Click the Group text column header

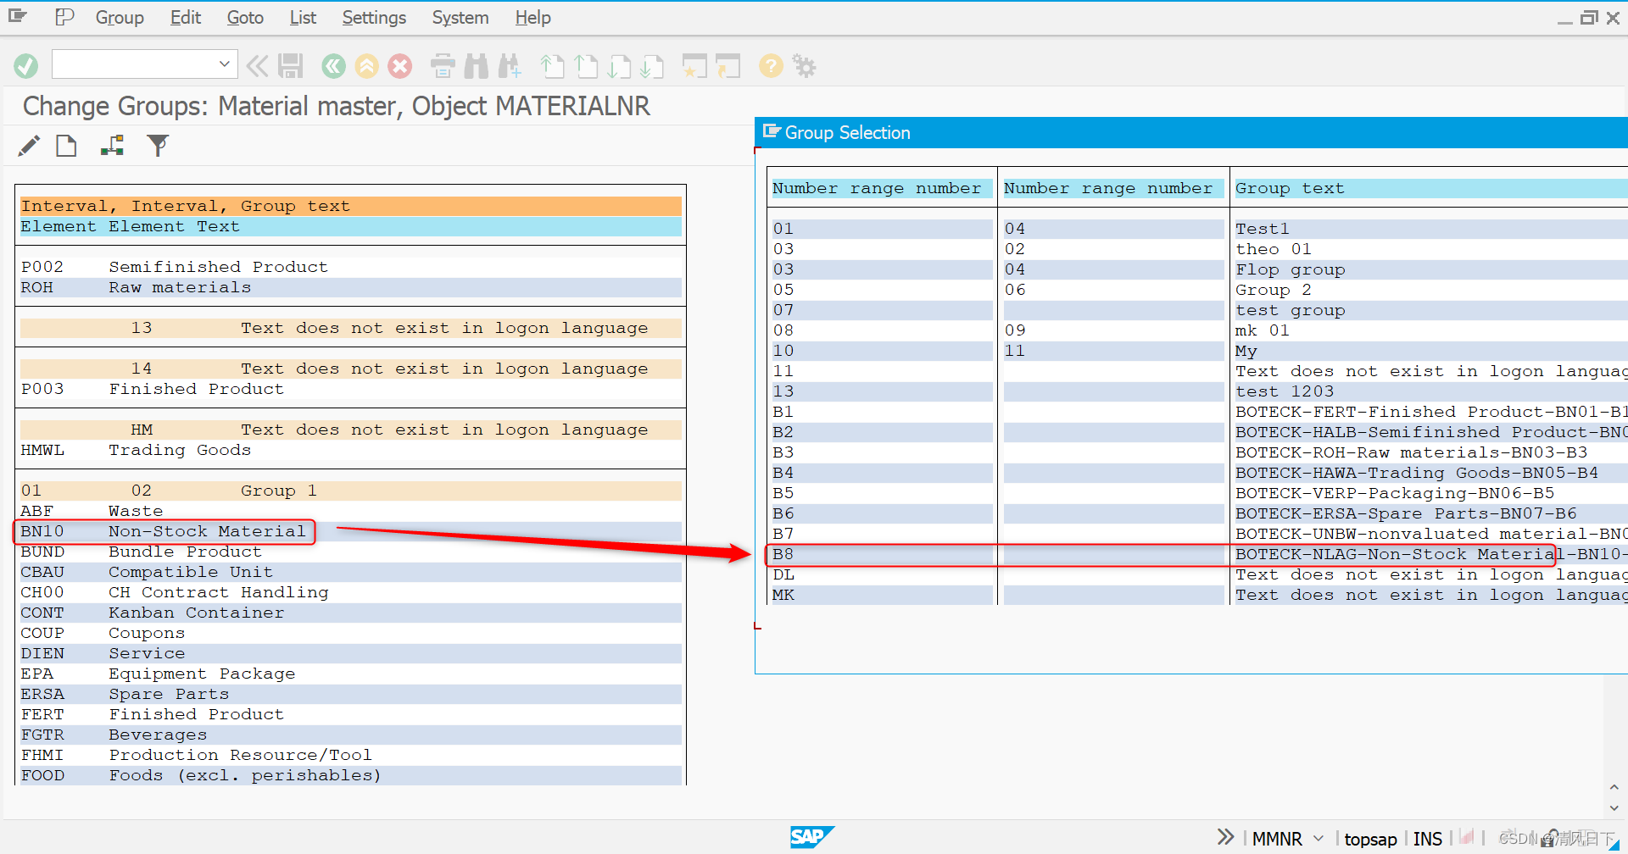tap(1430, 188)
